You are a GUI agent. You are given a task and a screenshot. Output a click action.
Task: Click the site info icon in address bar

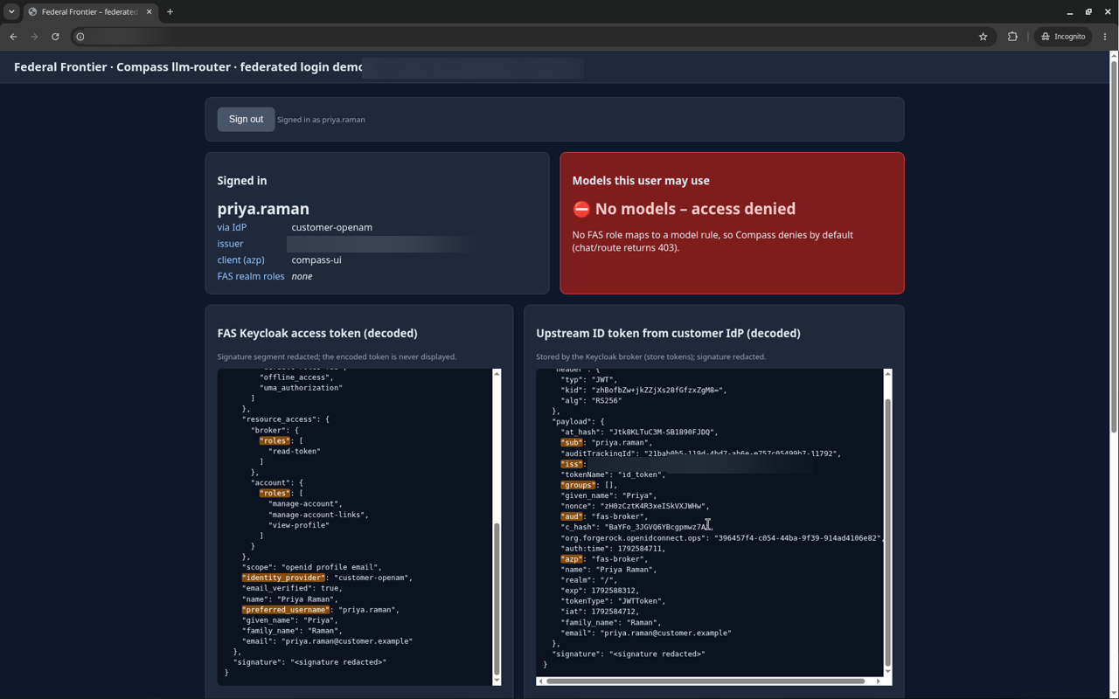pos(80,37)
